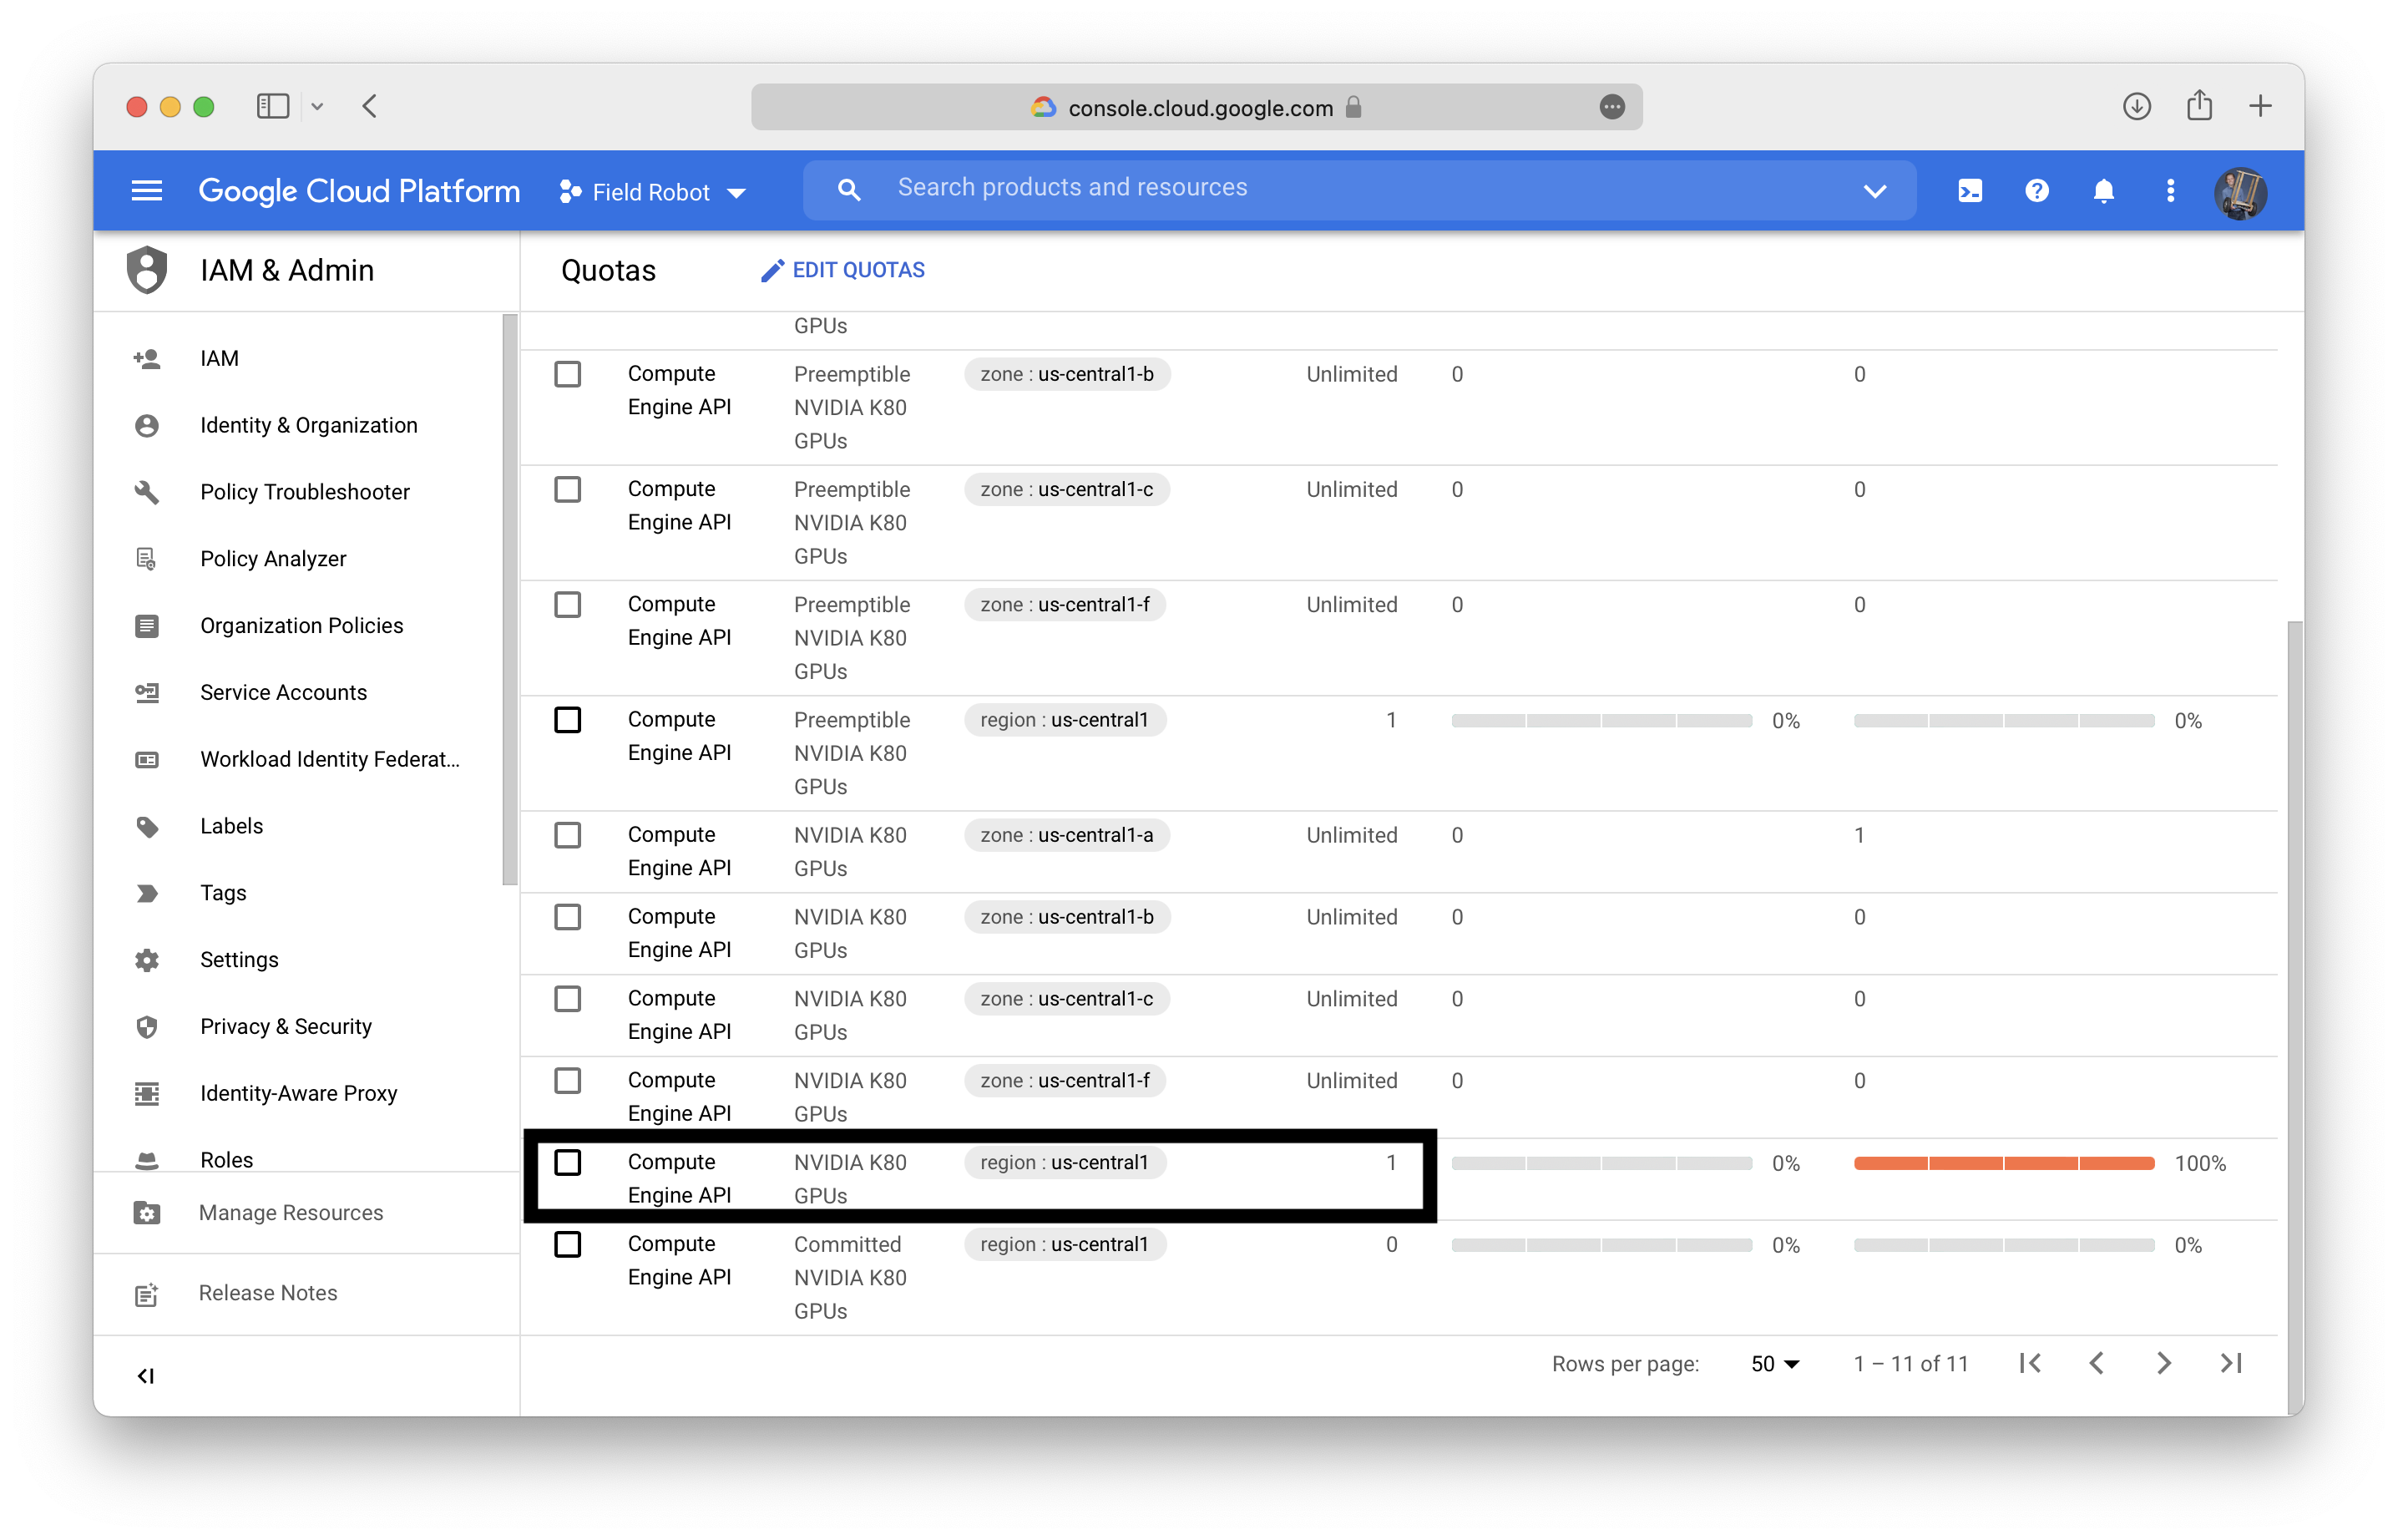Screen dimensions: 2398x1540
Task: Go to the first page of results
Action: point(2030,1363)
